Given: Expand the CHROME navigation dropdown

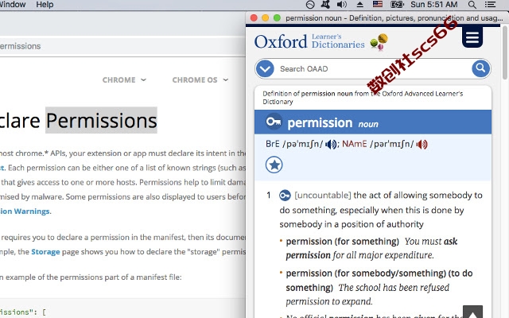Looking at the screenshot, I should (124, 79).
